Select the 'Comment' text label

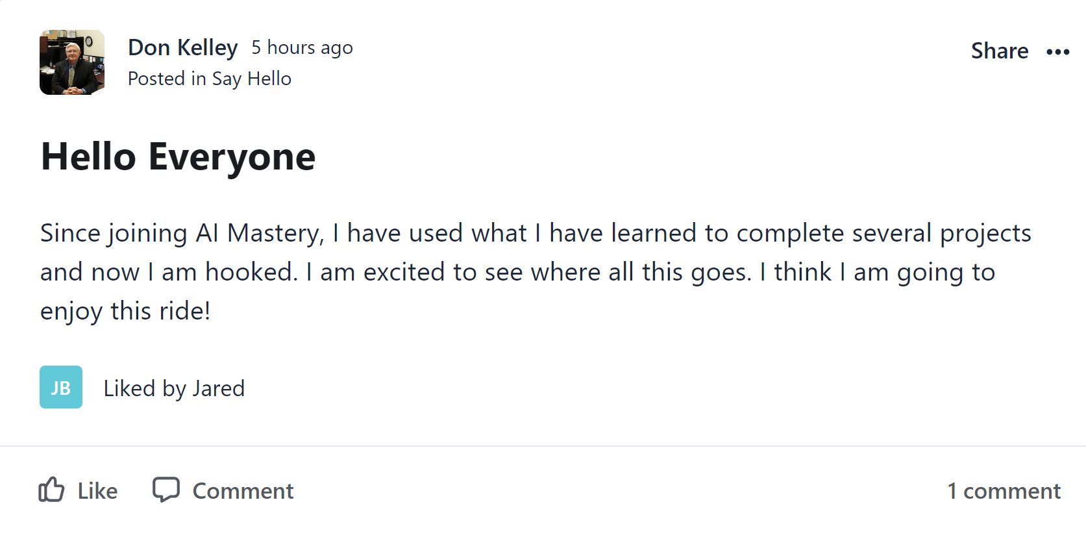(x=243, y=491)
